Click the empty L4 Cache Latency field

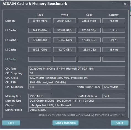114,59
